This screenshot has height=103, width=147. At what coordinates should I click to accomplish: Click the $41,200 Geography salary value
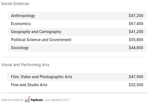click(x=136, y=32)
